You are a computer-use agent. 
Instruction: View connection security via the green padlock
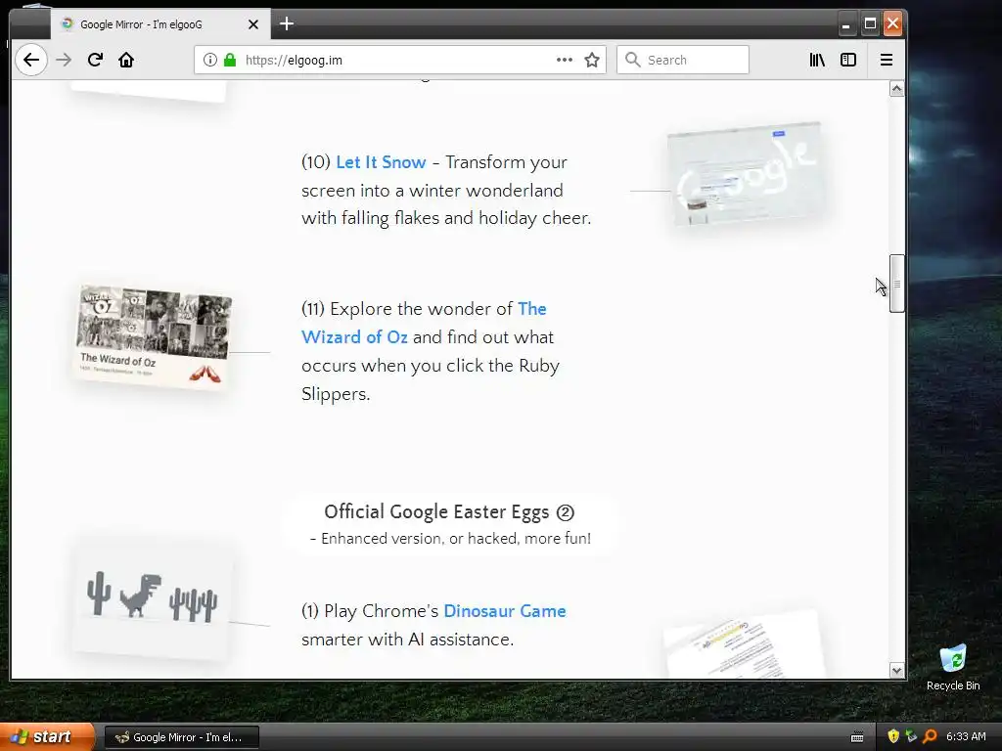pyautogui.click(x=230, y=60)
